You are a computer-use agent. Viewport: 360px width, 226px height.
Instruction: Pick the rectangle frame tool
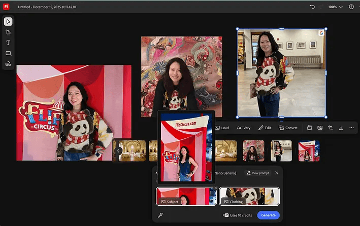point(8,53)
